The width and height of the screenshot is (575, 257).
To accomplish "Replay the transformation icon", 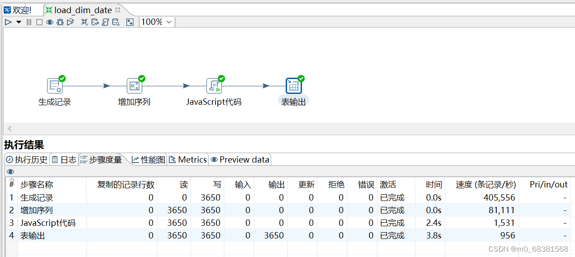I will [x=70, y=22].
